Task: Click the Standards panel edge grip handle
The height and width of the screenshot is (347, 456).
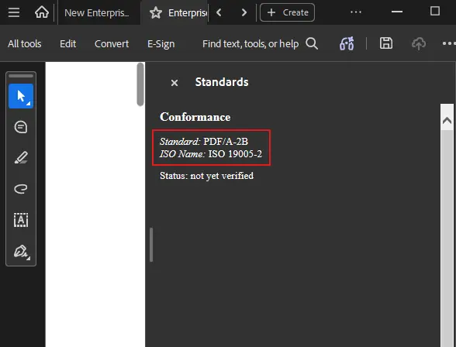Action: (151, 245)
